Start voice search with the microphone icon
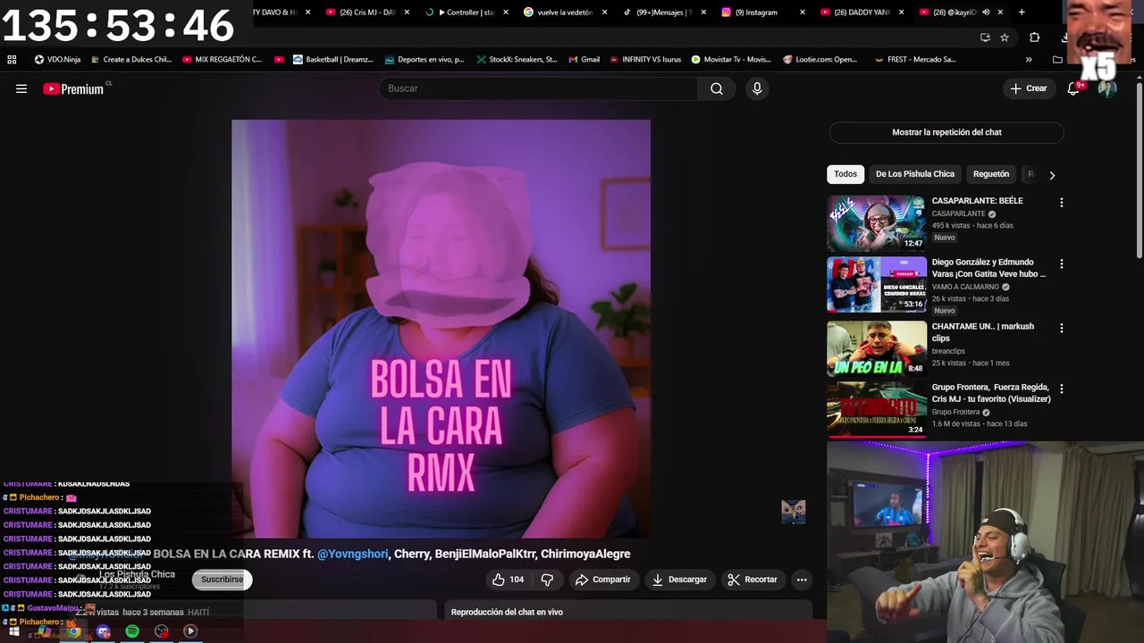This screenshot has width=1144, height=643. click(757, 88)
